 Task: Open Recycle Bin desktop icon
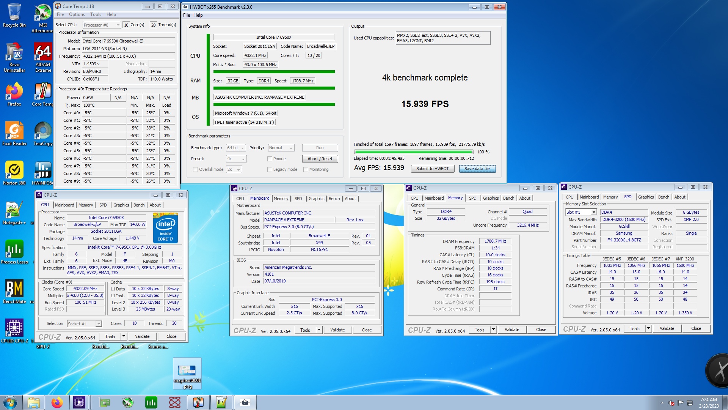[14, 16]
